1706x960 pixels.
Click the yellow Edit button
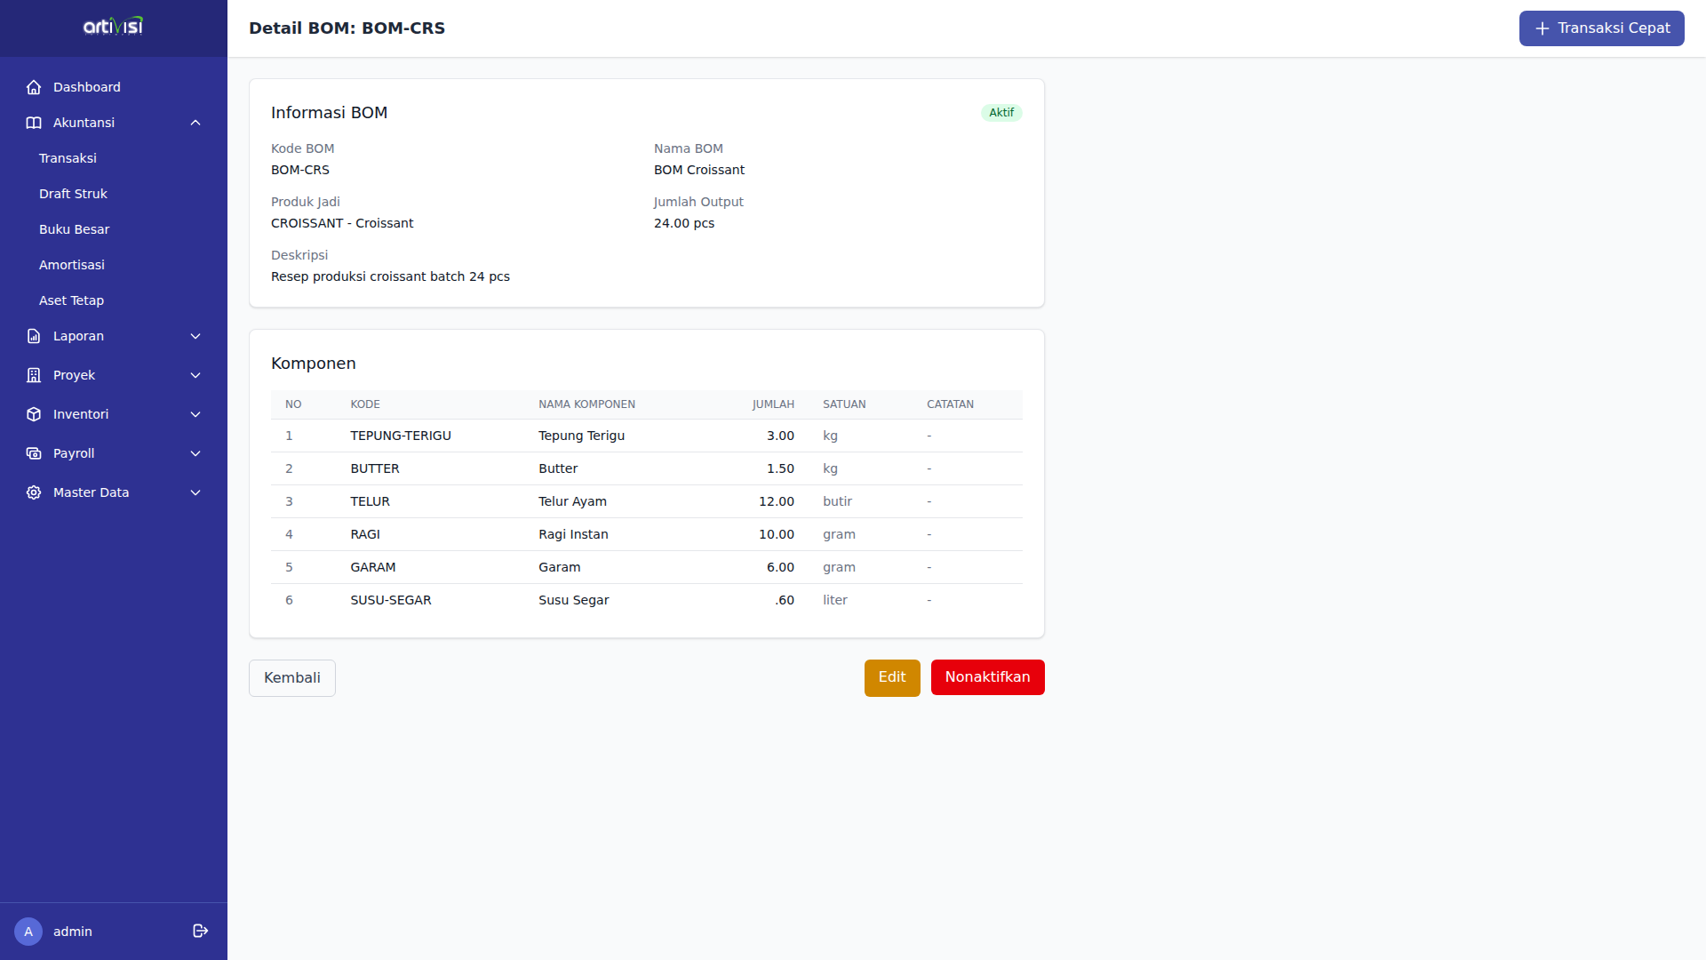click(x=892, y=677)
